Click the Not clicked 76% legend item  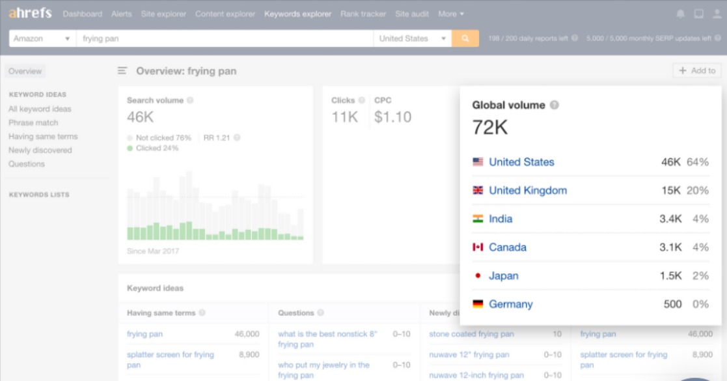point(159,137)
